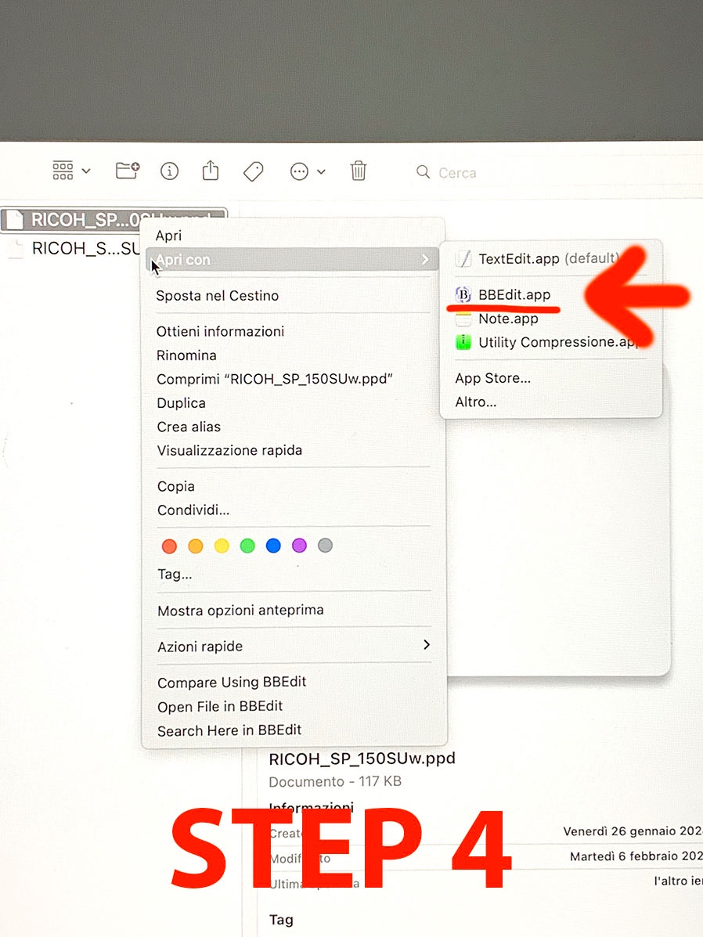703x937 pixels.
Task: Click the Get Info toolbar icon
Action: coord(169,171)
